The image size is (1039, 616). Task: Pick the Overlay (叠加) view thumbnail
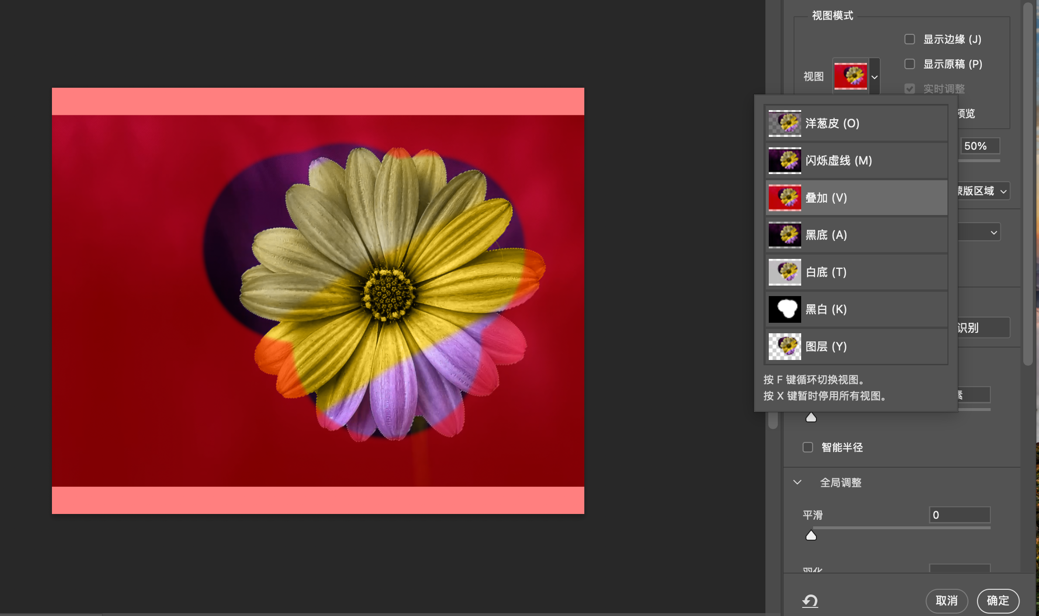(x=784, y=198)
